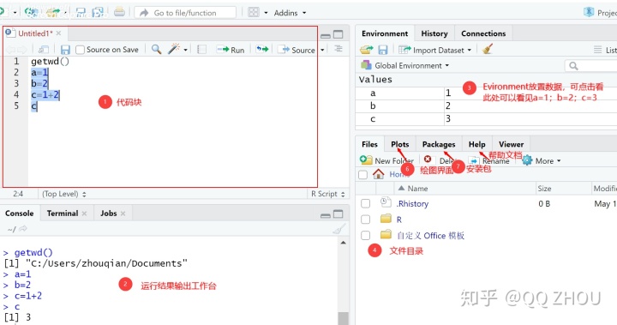
Task: Open the Global Environment dropdown
Action: coord(405,65)
